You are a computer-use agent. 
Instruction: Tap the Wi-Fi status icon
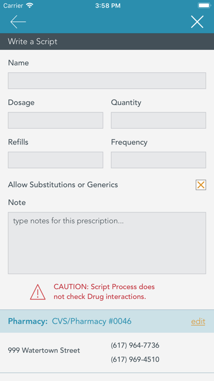click(30, 5)
